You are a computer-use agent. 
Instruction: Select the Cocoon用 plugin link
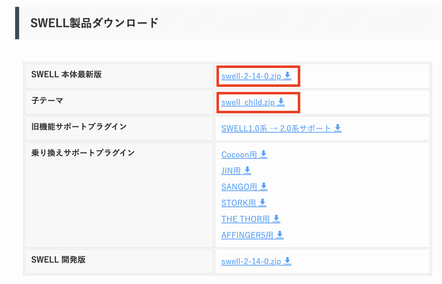(x=239, y=155)
